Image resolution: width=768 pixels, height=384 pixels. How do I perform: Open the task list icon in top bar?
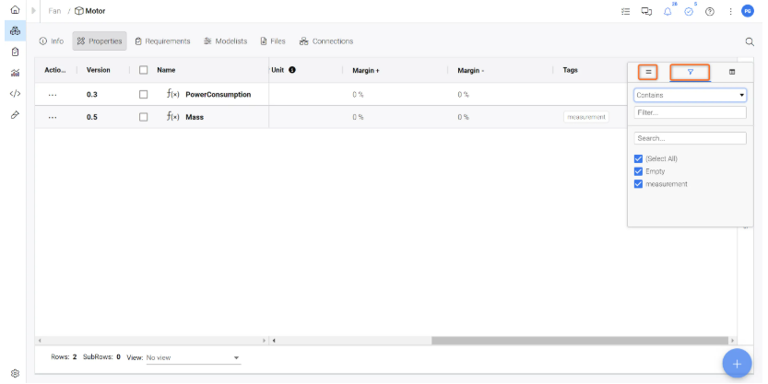click(x=625, y=11)
